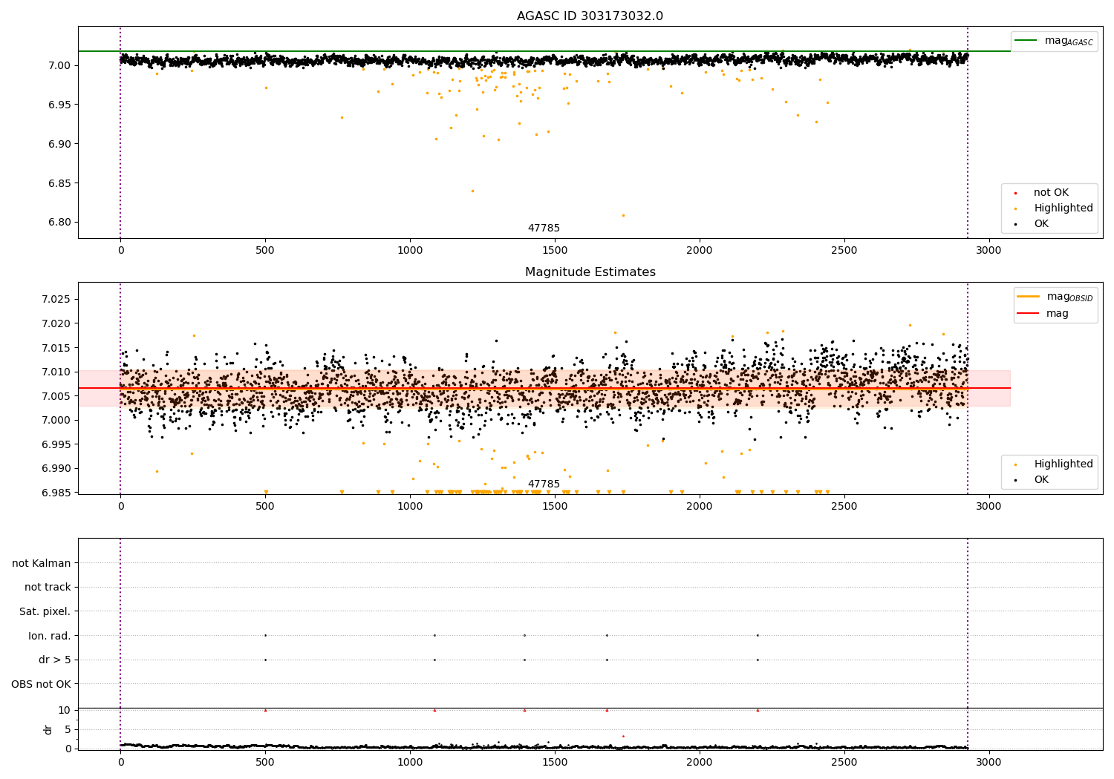Screen dimensions: 1114x779
Task: Click the 'Magnitude Estimates' title
Action: click(590, 272)
